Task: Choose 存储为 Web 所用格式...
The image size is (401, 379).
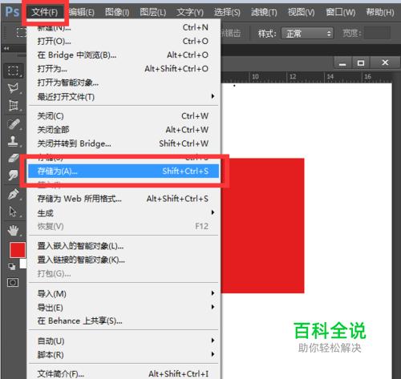Action: point(124,199)
